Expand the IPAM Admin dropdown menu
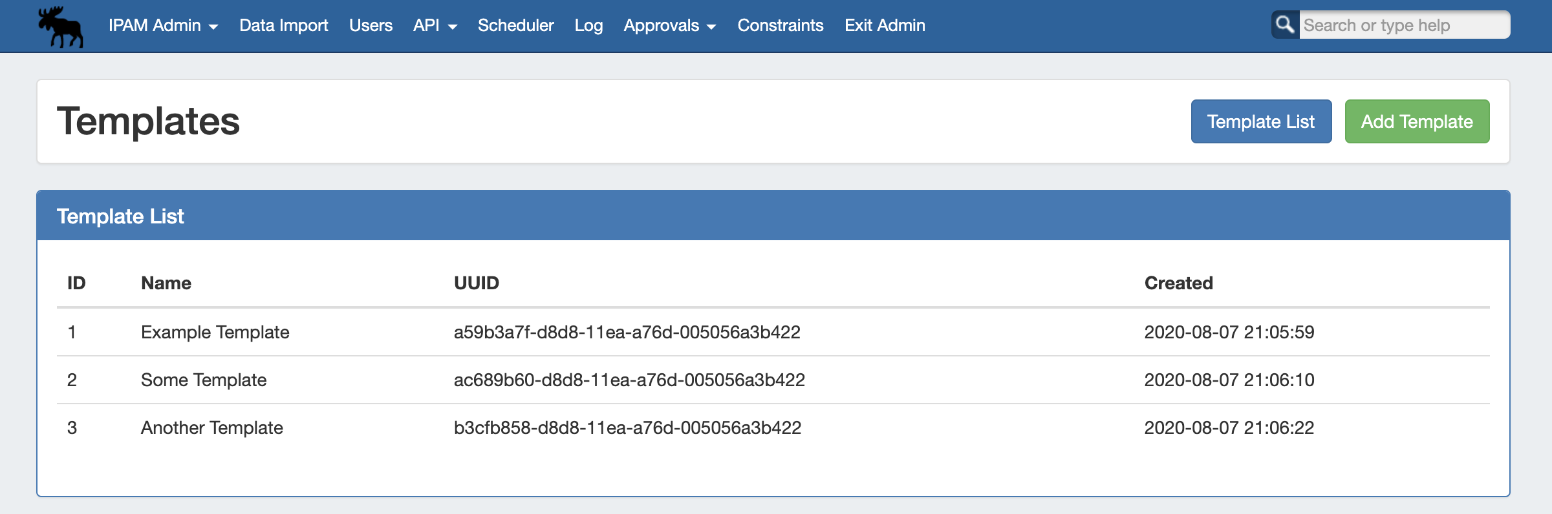The image size is (1552, 514). point(163,25)
